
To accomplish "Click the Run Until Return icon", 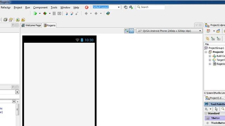I will pyautogui.click(x=77, y=13).
